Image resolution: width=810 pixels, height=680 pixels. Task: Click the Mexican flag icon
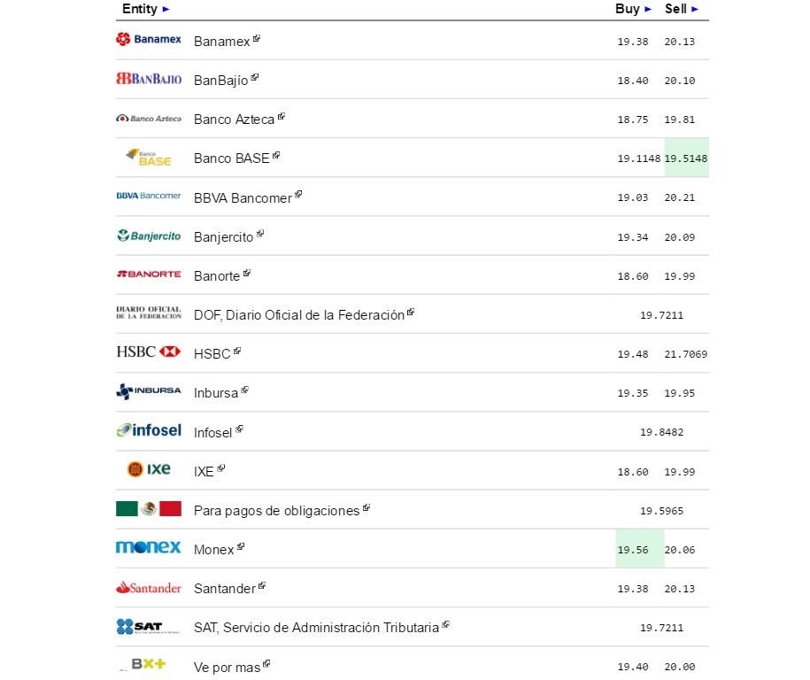tap(148, 509)
